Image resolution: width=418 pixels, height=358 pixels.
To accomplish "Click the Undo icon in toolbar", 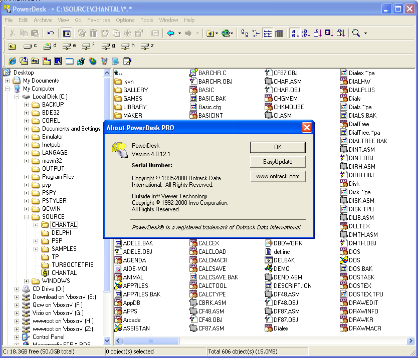I will tap(51, 34).
